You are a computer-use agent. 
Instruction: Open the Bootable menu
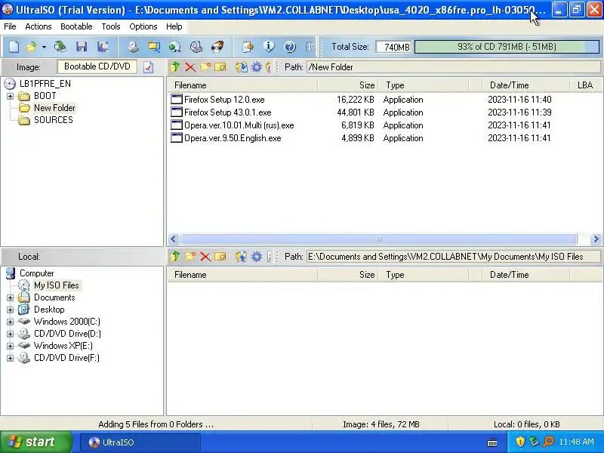coord(76,26)
